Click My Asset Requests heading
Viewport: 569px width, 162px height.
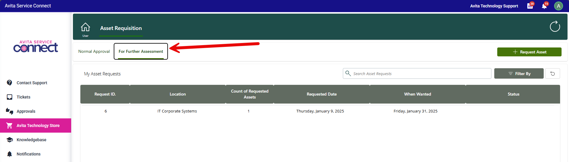pyautogui.click(x=102, y=74)
